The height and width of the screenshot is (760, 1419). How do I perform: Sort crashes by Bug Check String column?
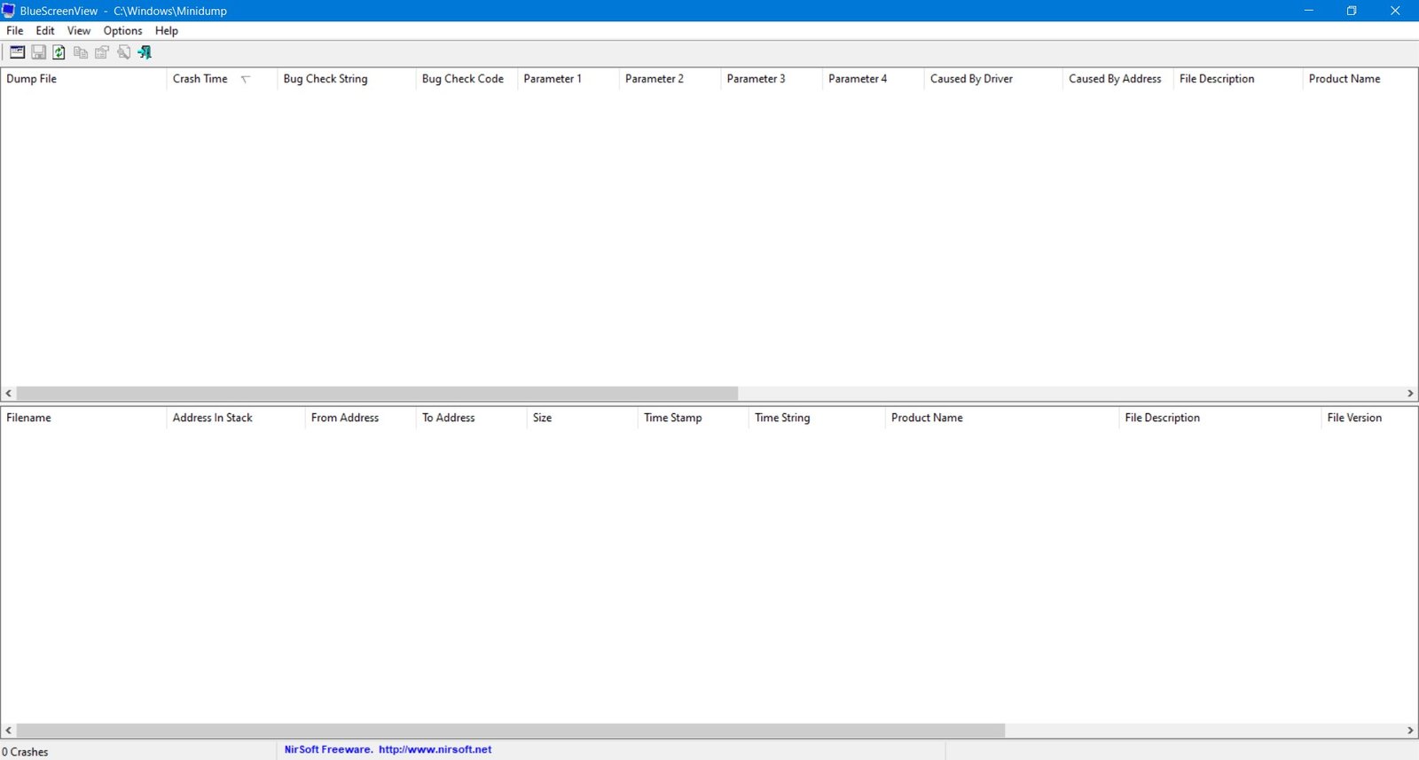[325, 79]
